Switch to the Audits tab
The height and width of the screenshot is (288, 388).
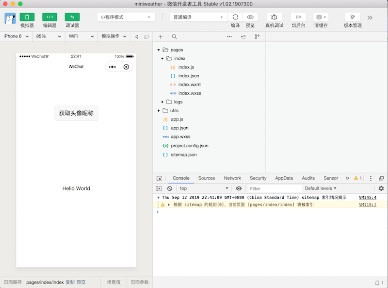pyautogui.click(x=308, y=178)
